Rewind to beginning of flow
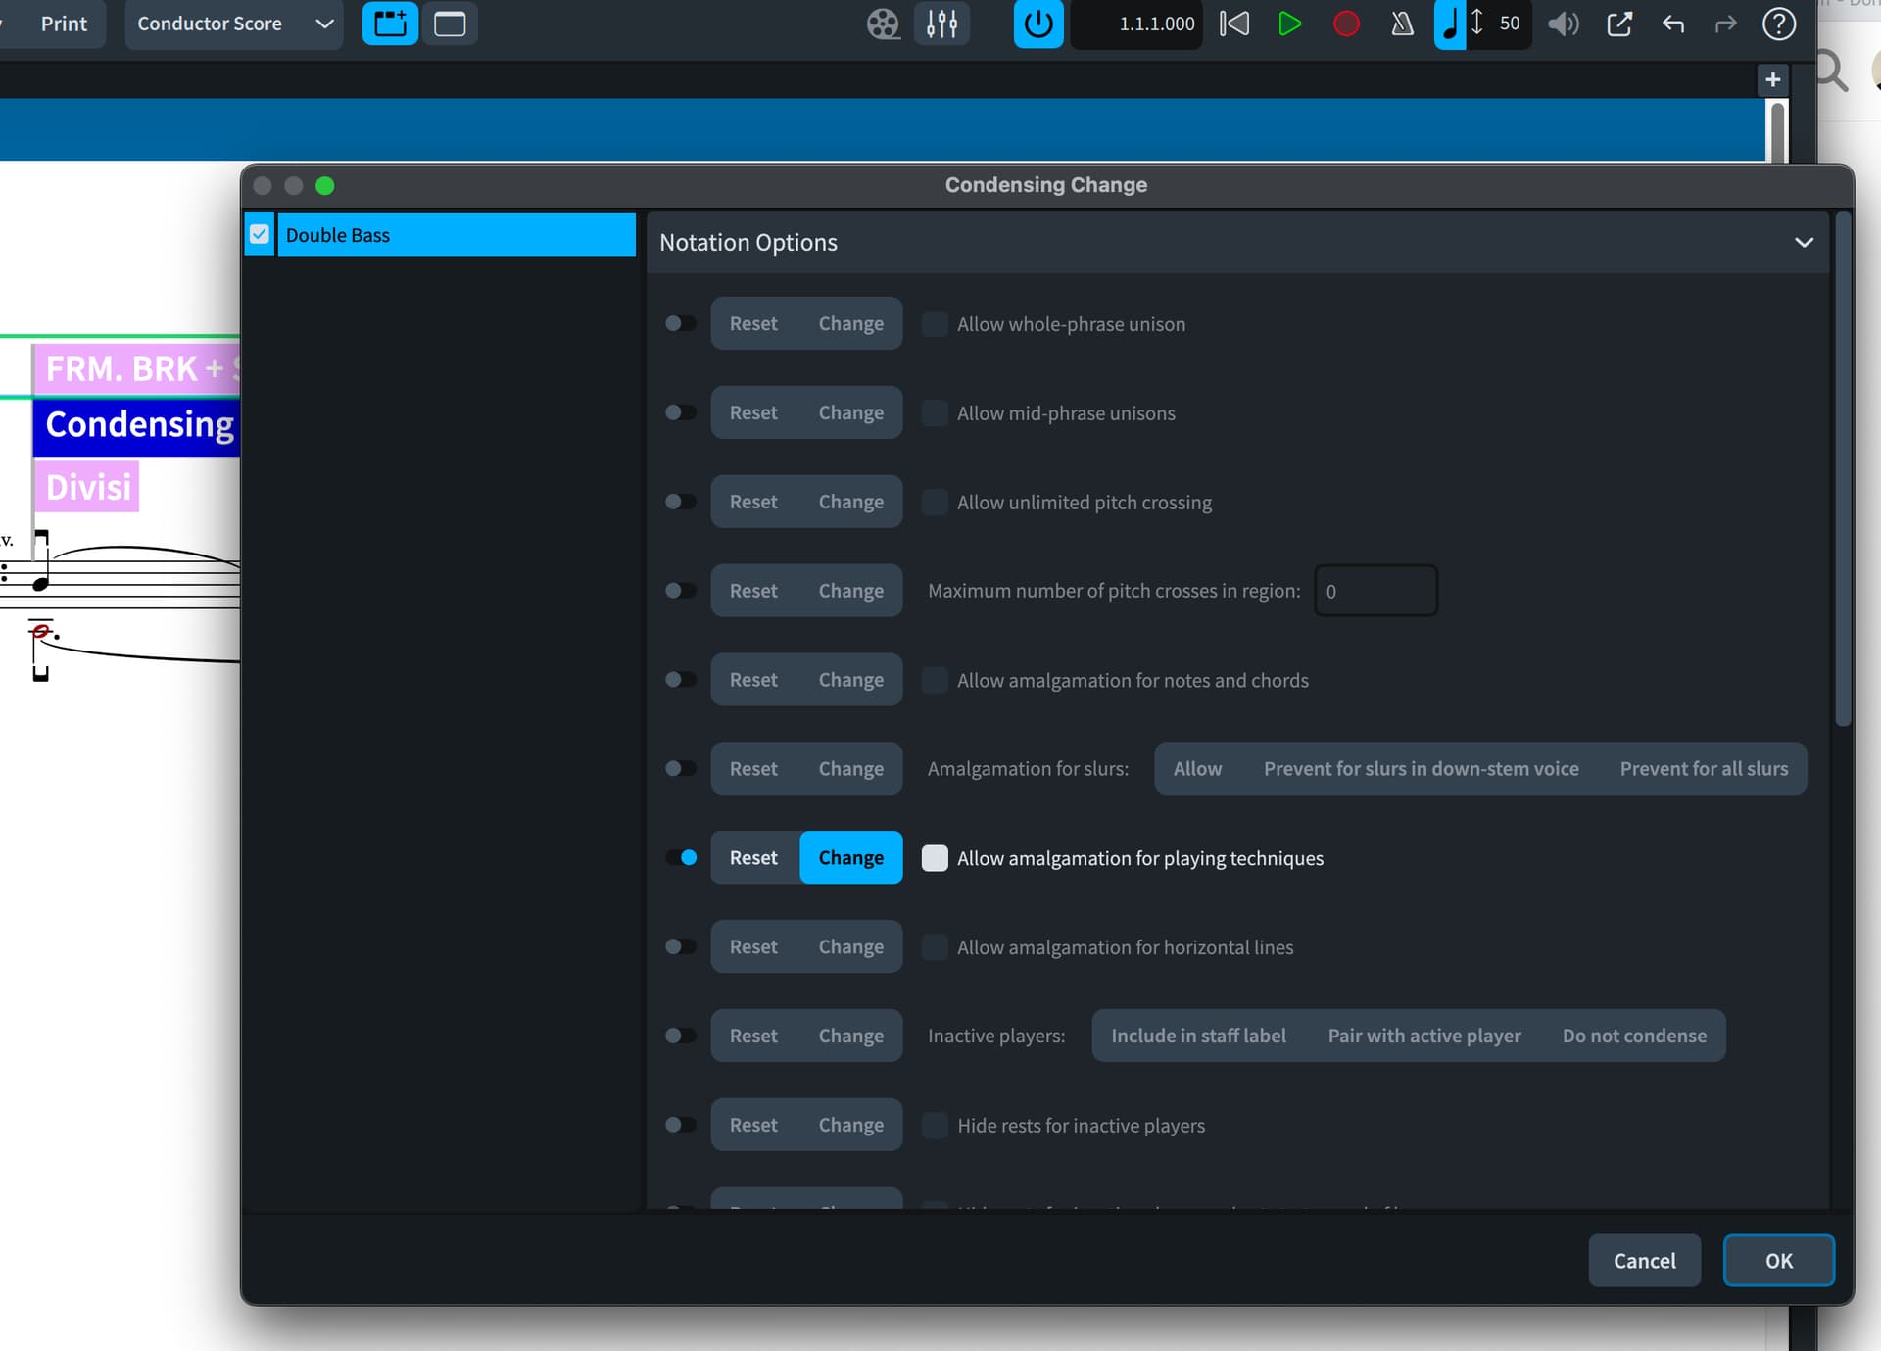This screenshot has height=1351, width=1881. [1234, 24]
